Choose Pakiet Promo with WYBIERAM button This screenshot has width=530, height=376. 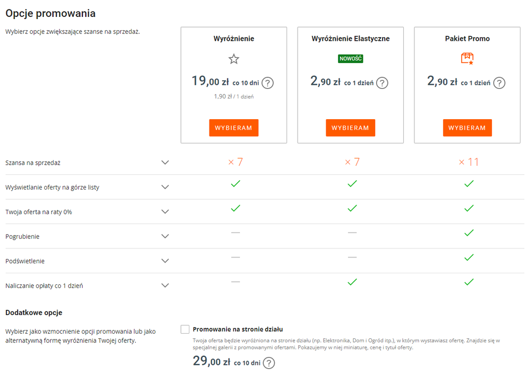pyautogui.click(x=467, y=128)
